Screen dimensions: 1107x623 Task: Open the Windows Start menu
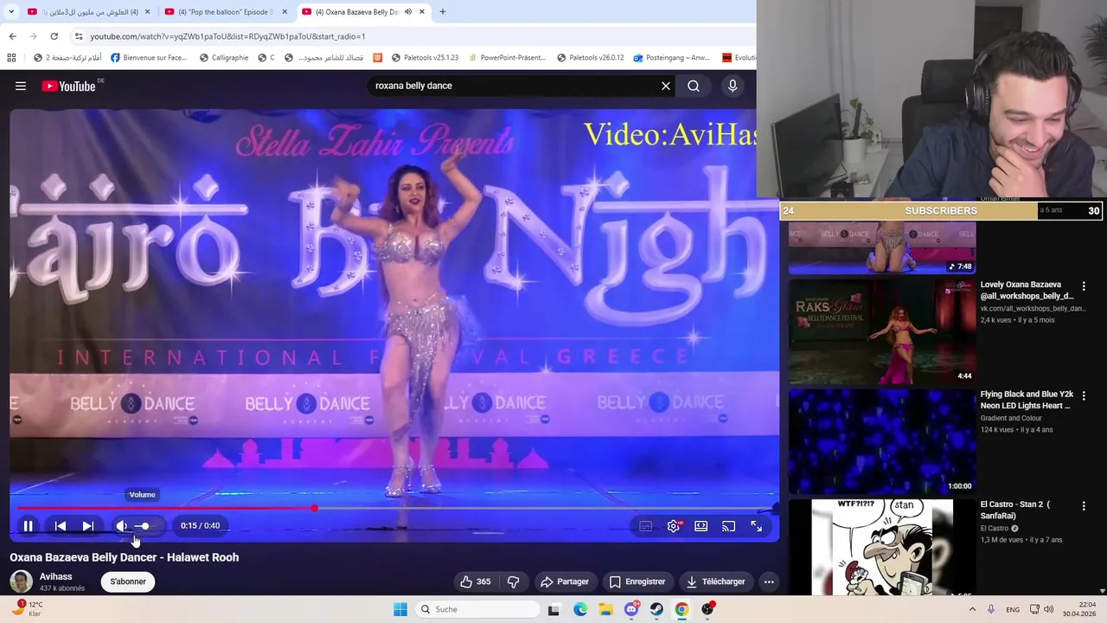click(x=400, y=609)
